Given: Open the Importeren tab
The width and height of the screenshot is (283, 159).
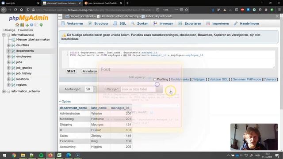Looking at the screenshot, I should (x=218, y=23).
